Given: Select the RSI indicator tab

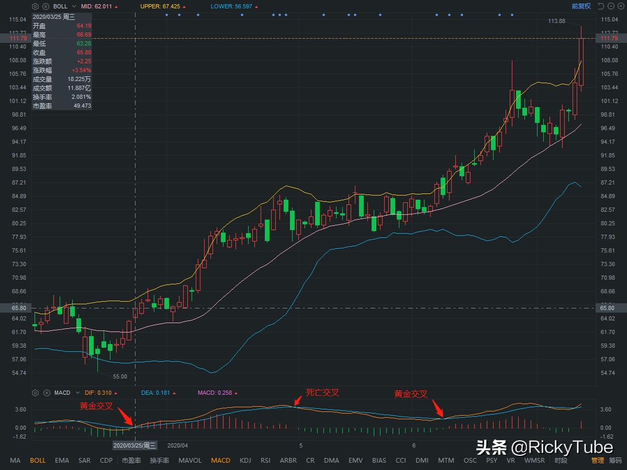Looking at the screenshot, I should 265,461.
